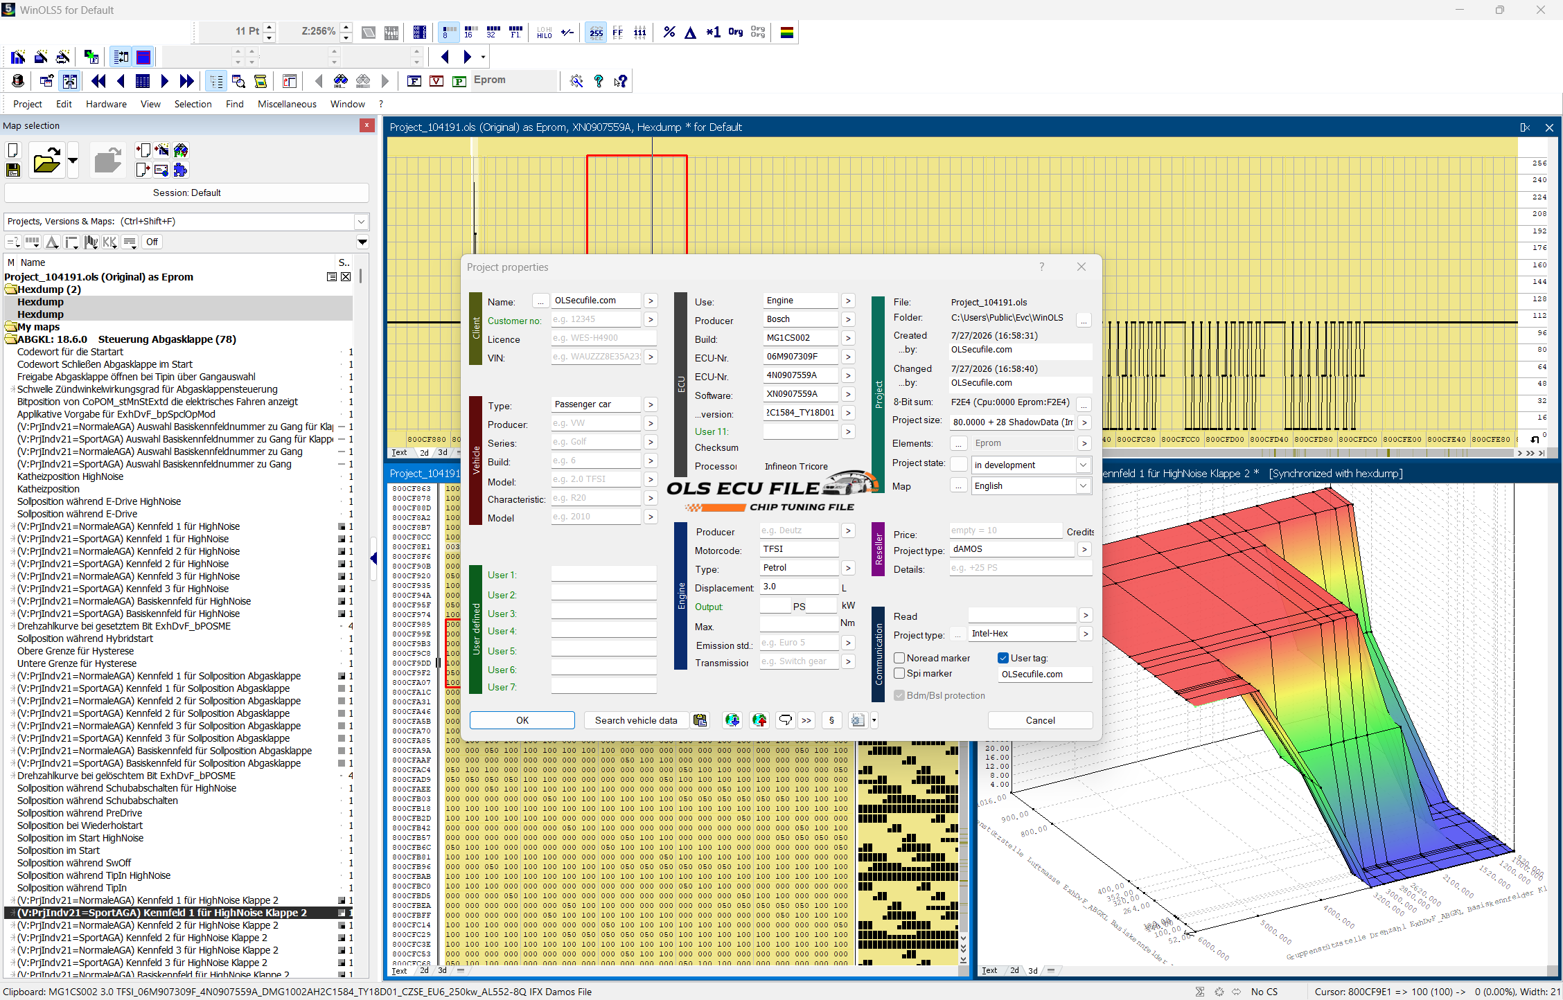Click OK in Project properties dialog
Screen dimensions: 1563x1000
(522, 720)
